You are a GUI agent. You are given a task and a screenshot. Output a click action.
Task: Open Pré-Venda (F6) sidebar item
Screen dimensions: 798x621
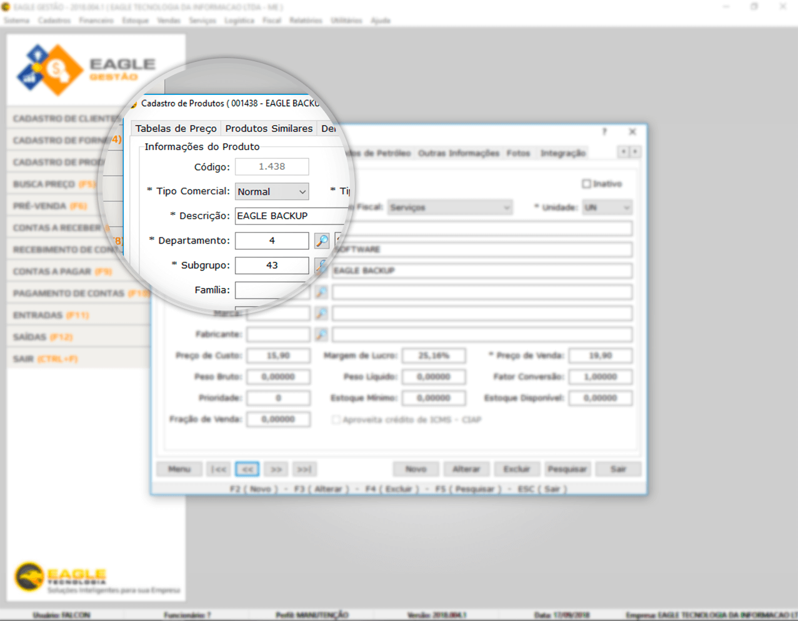coord(56,206)
